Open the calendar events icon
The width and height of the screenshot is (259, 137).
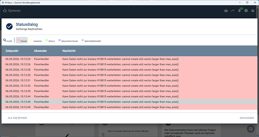coord(253,11)
